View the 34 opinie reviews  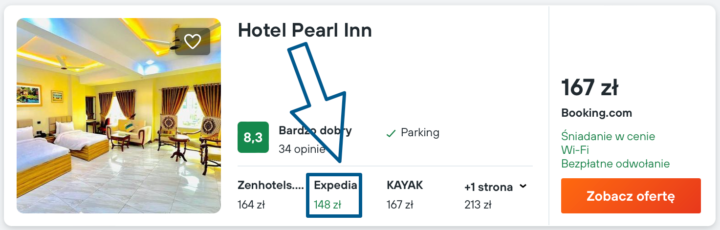[302, 149]
